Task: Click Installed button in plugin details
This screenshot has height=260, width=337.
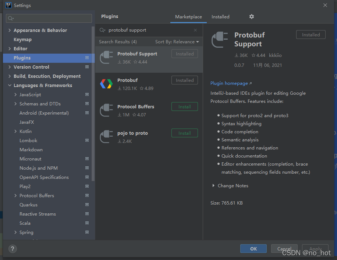Action: [311, 35]
